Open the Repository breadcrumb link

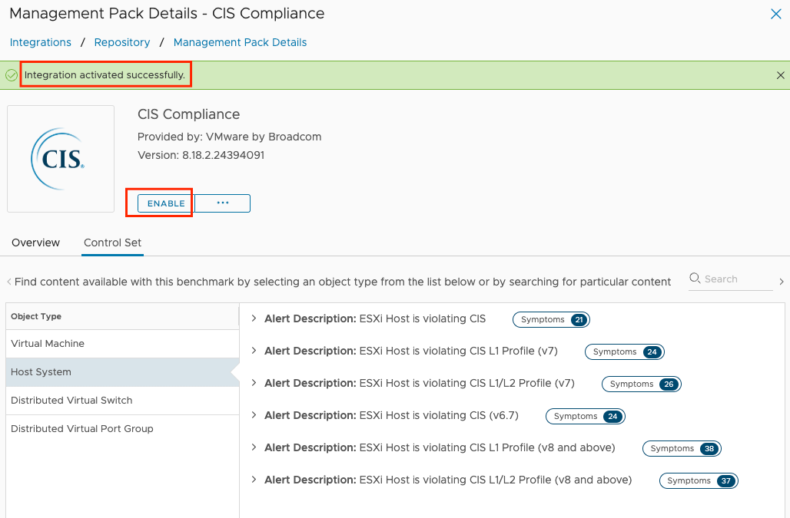coord(122,42)
